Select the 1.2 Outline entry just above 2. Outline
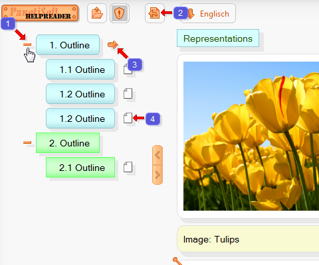Image resolution: width=319 pixels, height=265 pixels. tap(80, 119)
